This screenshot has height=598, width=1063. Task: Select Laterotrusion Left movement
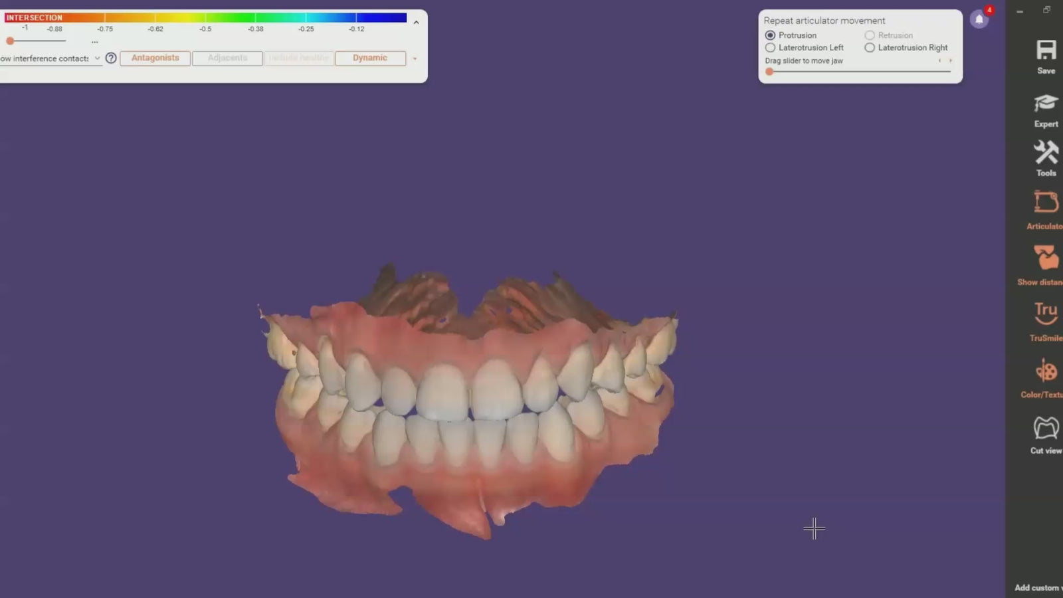coord(770,48)
